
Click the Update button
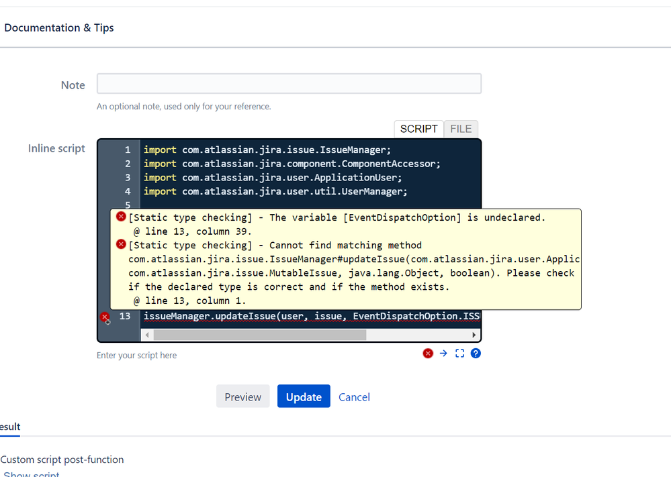click(x=304, y=396)
